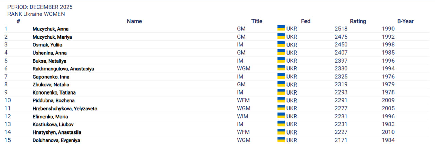Click the Name column header
Screen dimensions: 435x144
pyautogui.click(x=134, y=21)
